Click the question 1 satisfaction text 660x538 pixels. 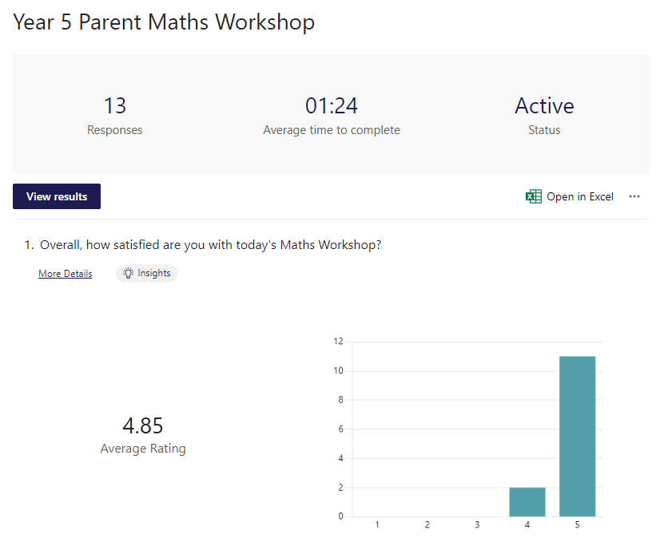coord(210,245)
